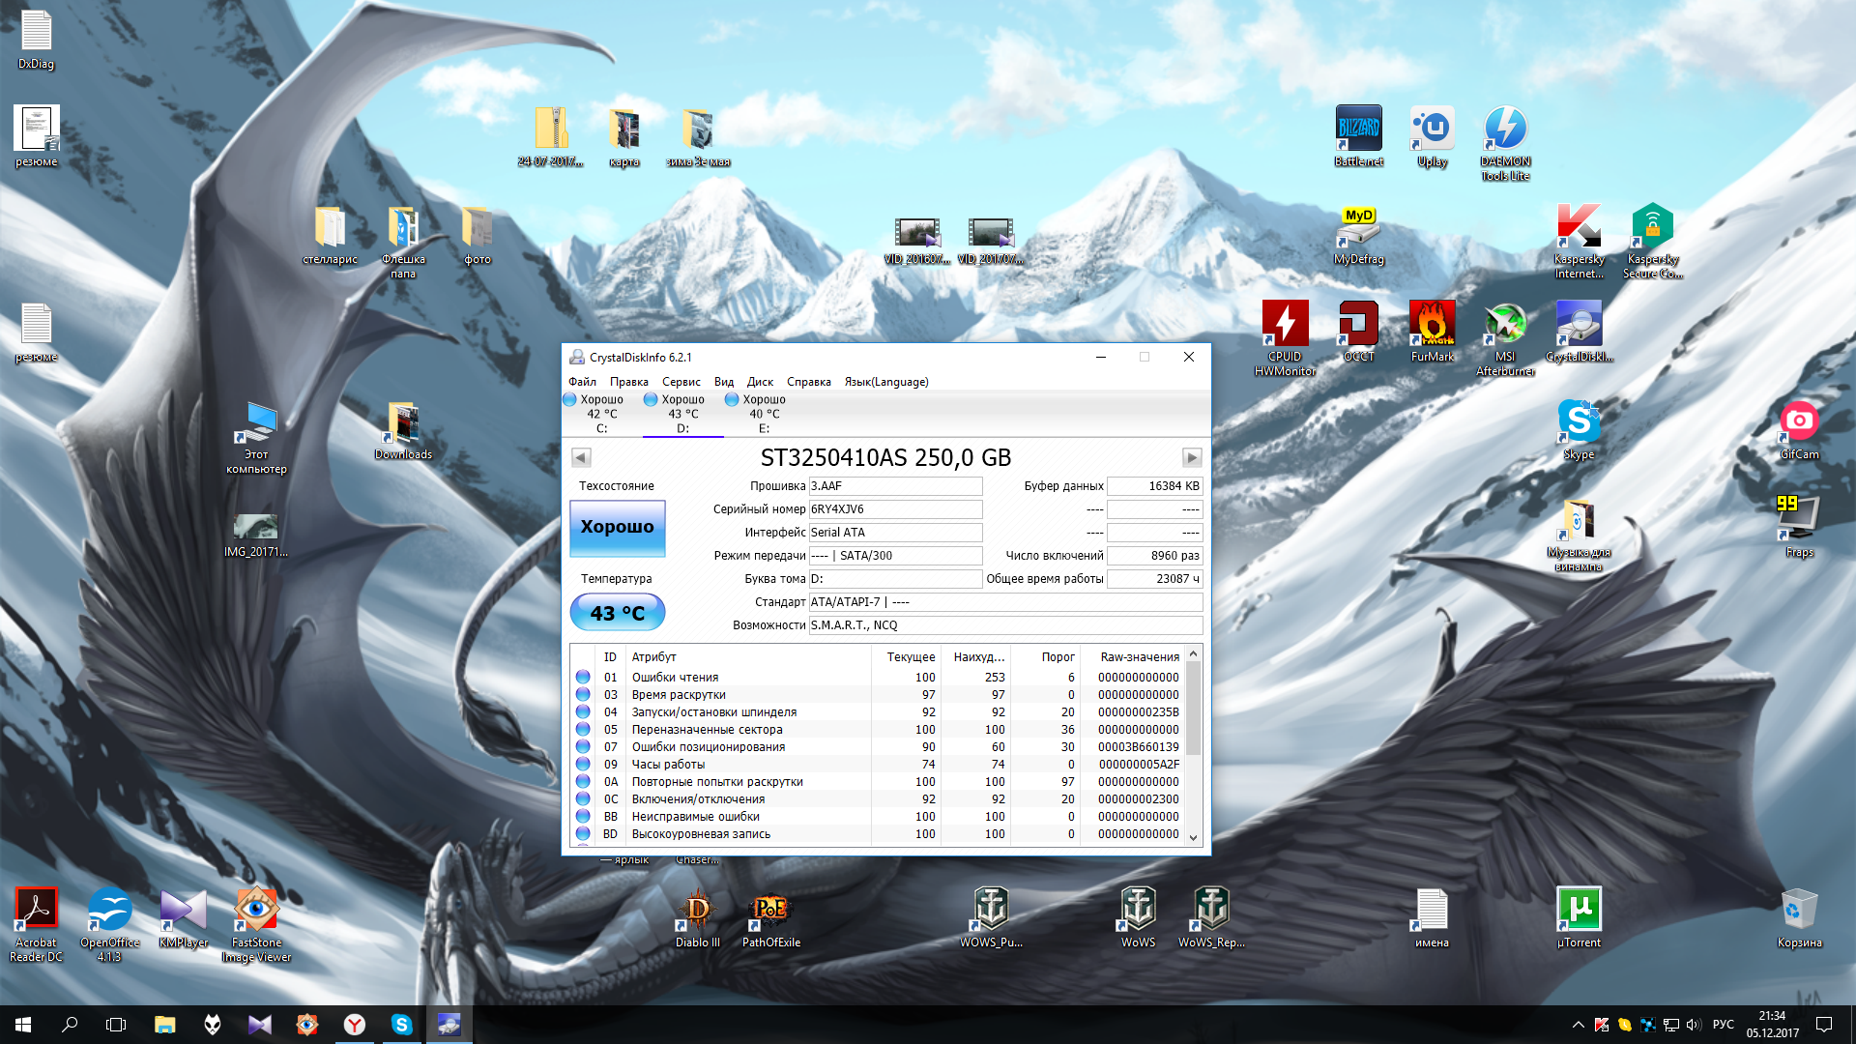Open the MSI Afterburner shortcut
This screenshot has height=1044, width=1856.
coord(1505,338)
